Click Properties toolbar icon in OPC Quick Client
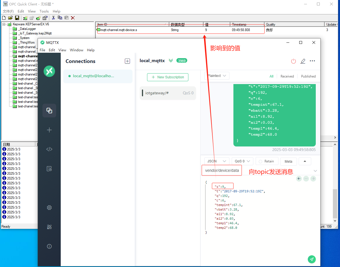This screenshot has height=267, width=340. pyautogui.click(x=45, y=18)
